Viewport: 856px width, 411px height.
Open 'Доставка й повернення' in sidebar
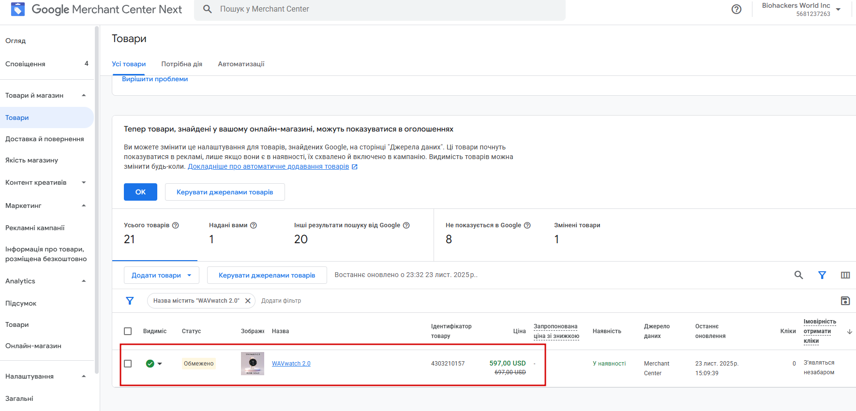(x=45, y=139)
